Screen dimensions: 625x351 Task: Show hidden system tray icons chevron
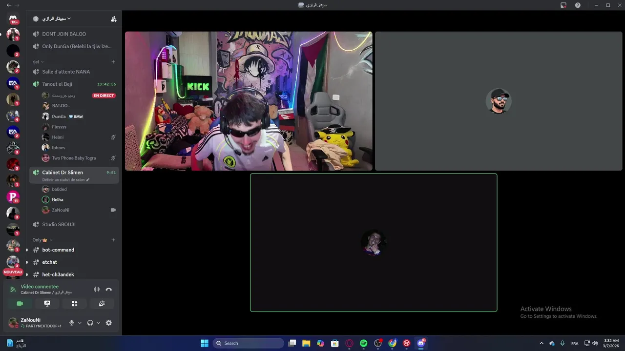[x=541, y=343]
